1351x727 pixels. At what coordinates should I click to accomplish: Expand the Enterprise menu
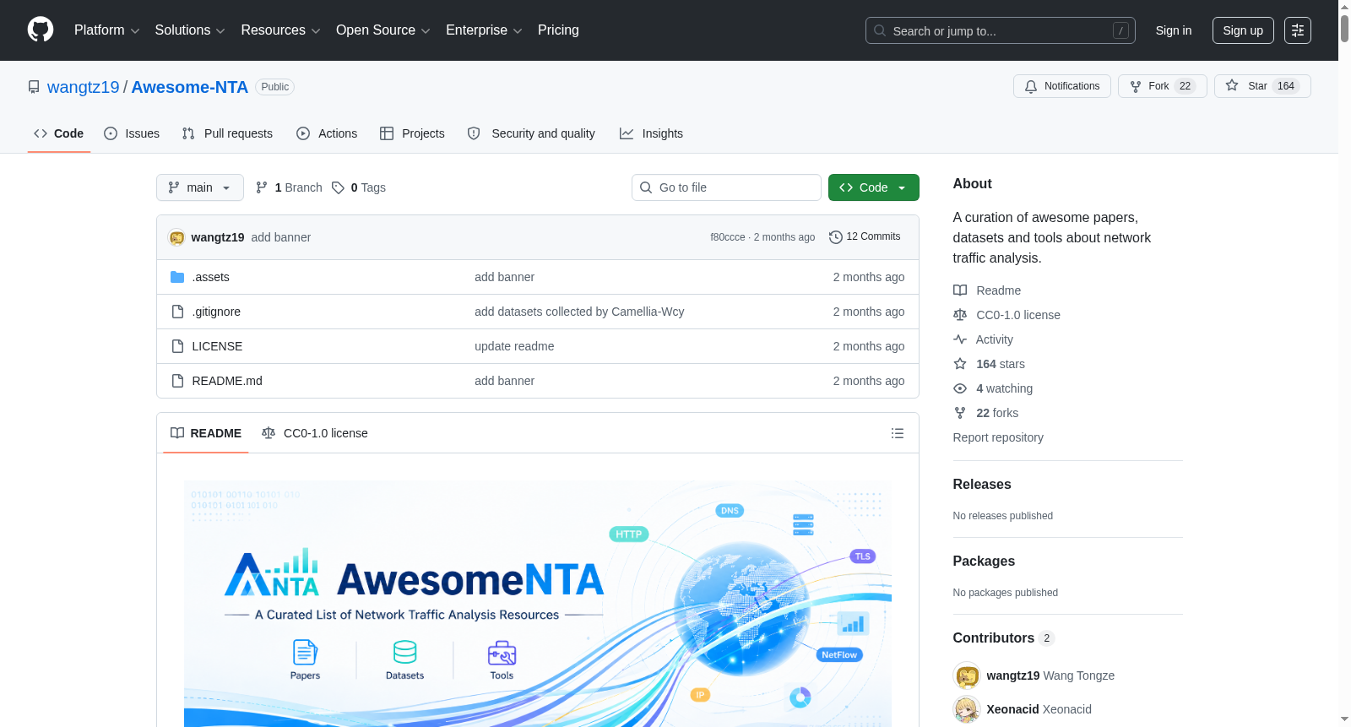click(484, 30)
